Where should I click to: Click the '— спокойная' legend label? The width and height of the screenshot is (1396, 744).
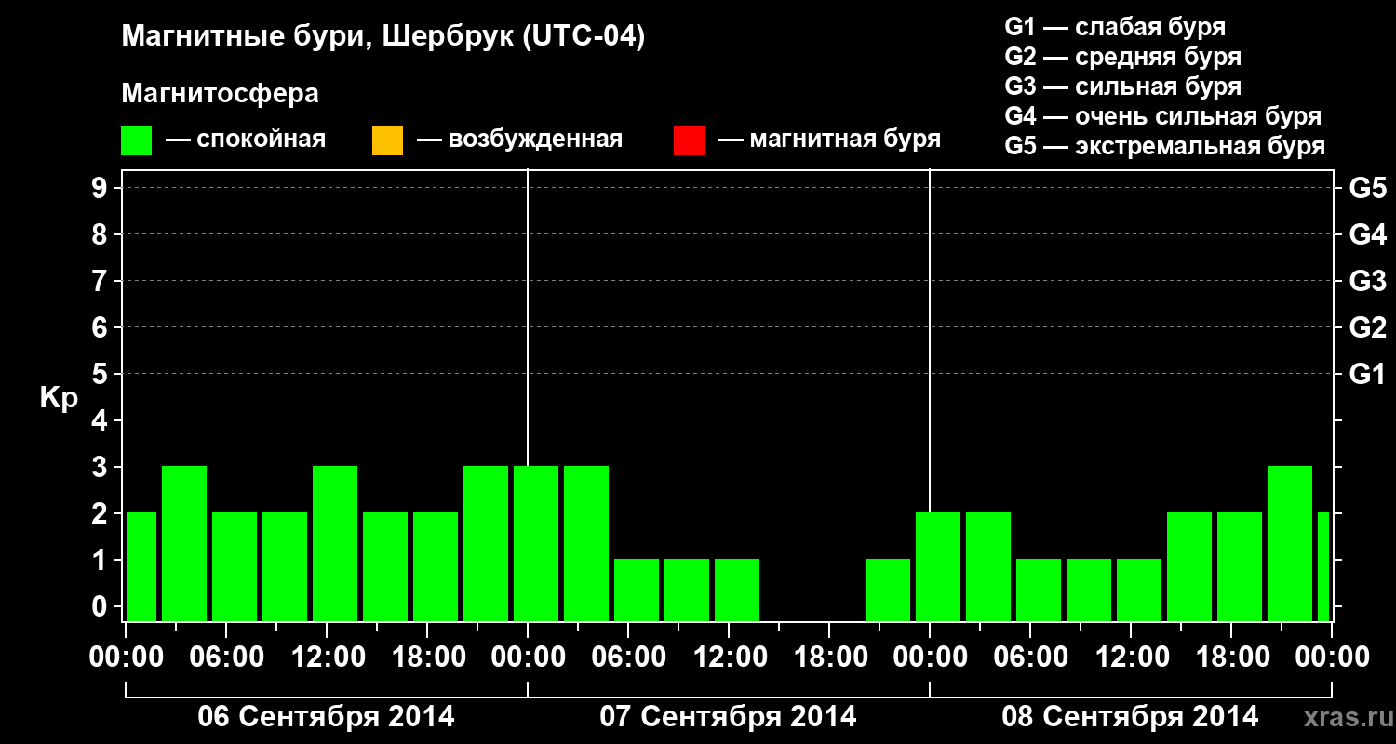[x=246, y=140]
